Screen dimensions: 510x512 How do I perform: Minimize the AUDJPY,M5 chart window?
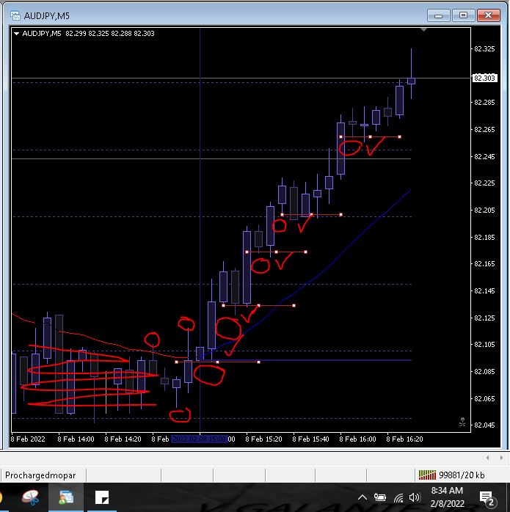[x=438, y=15]
